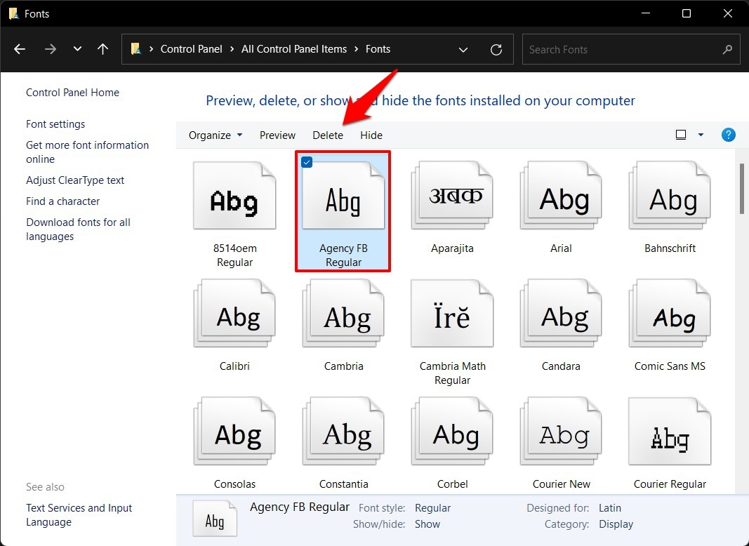Select the Courier Regular font icon
This screenshot has height=546, width=749.
point(670,432)
